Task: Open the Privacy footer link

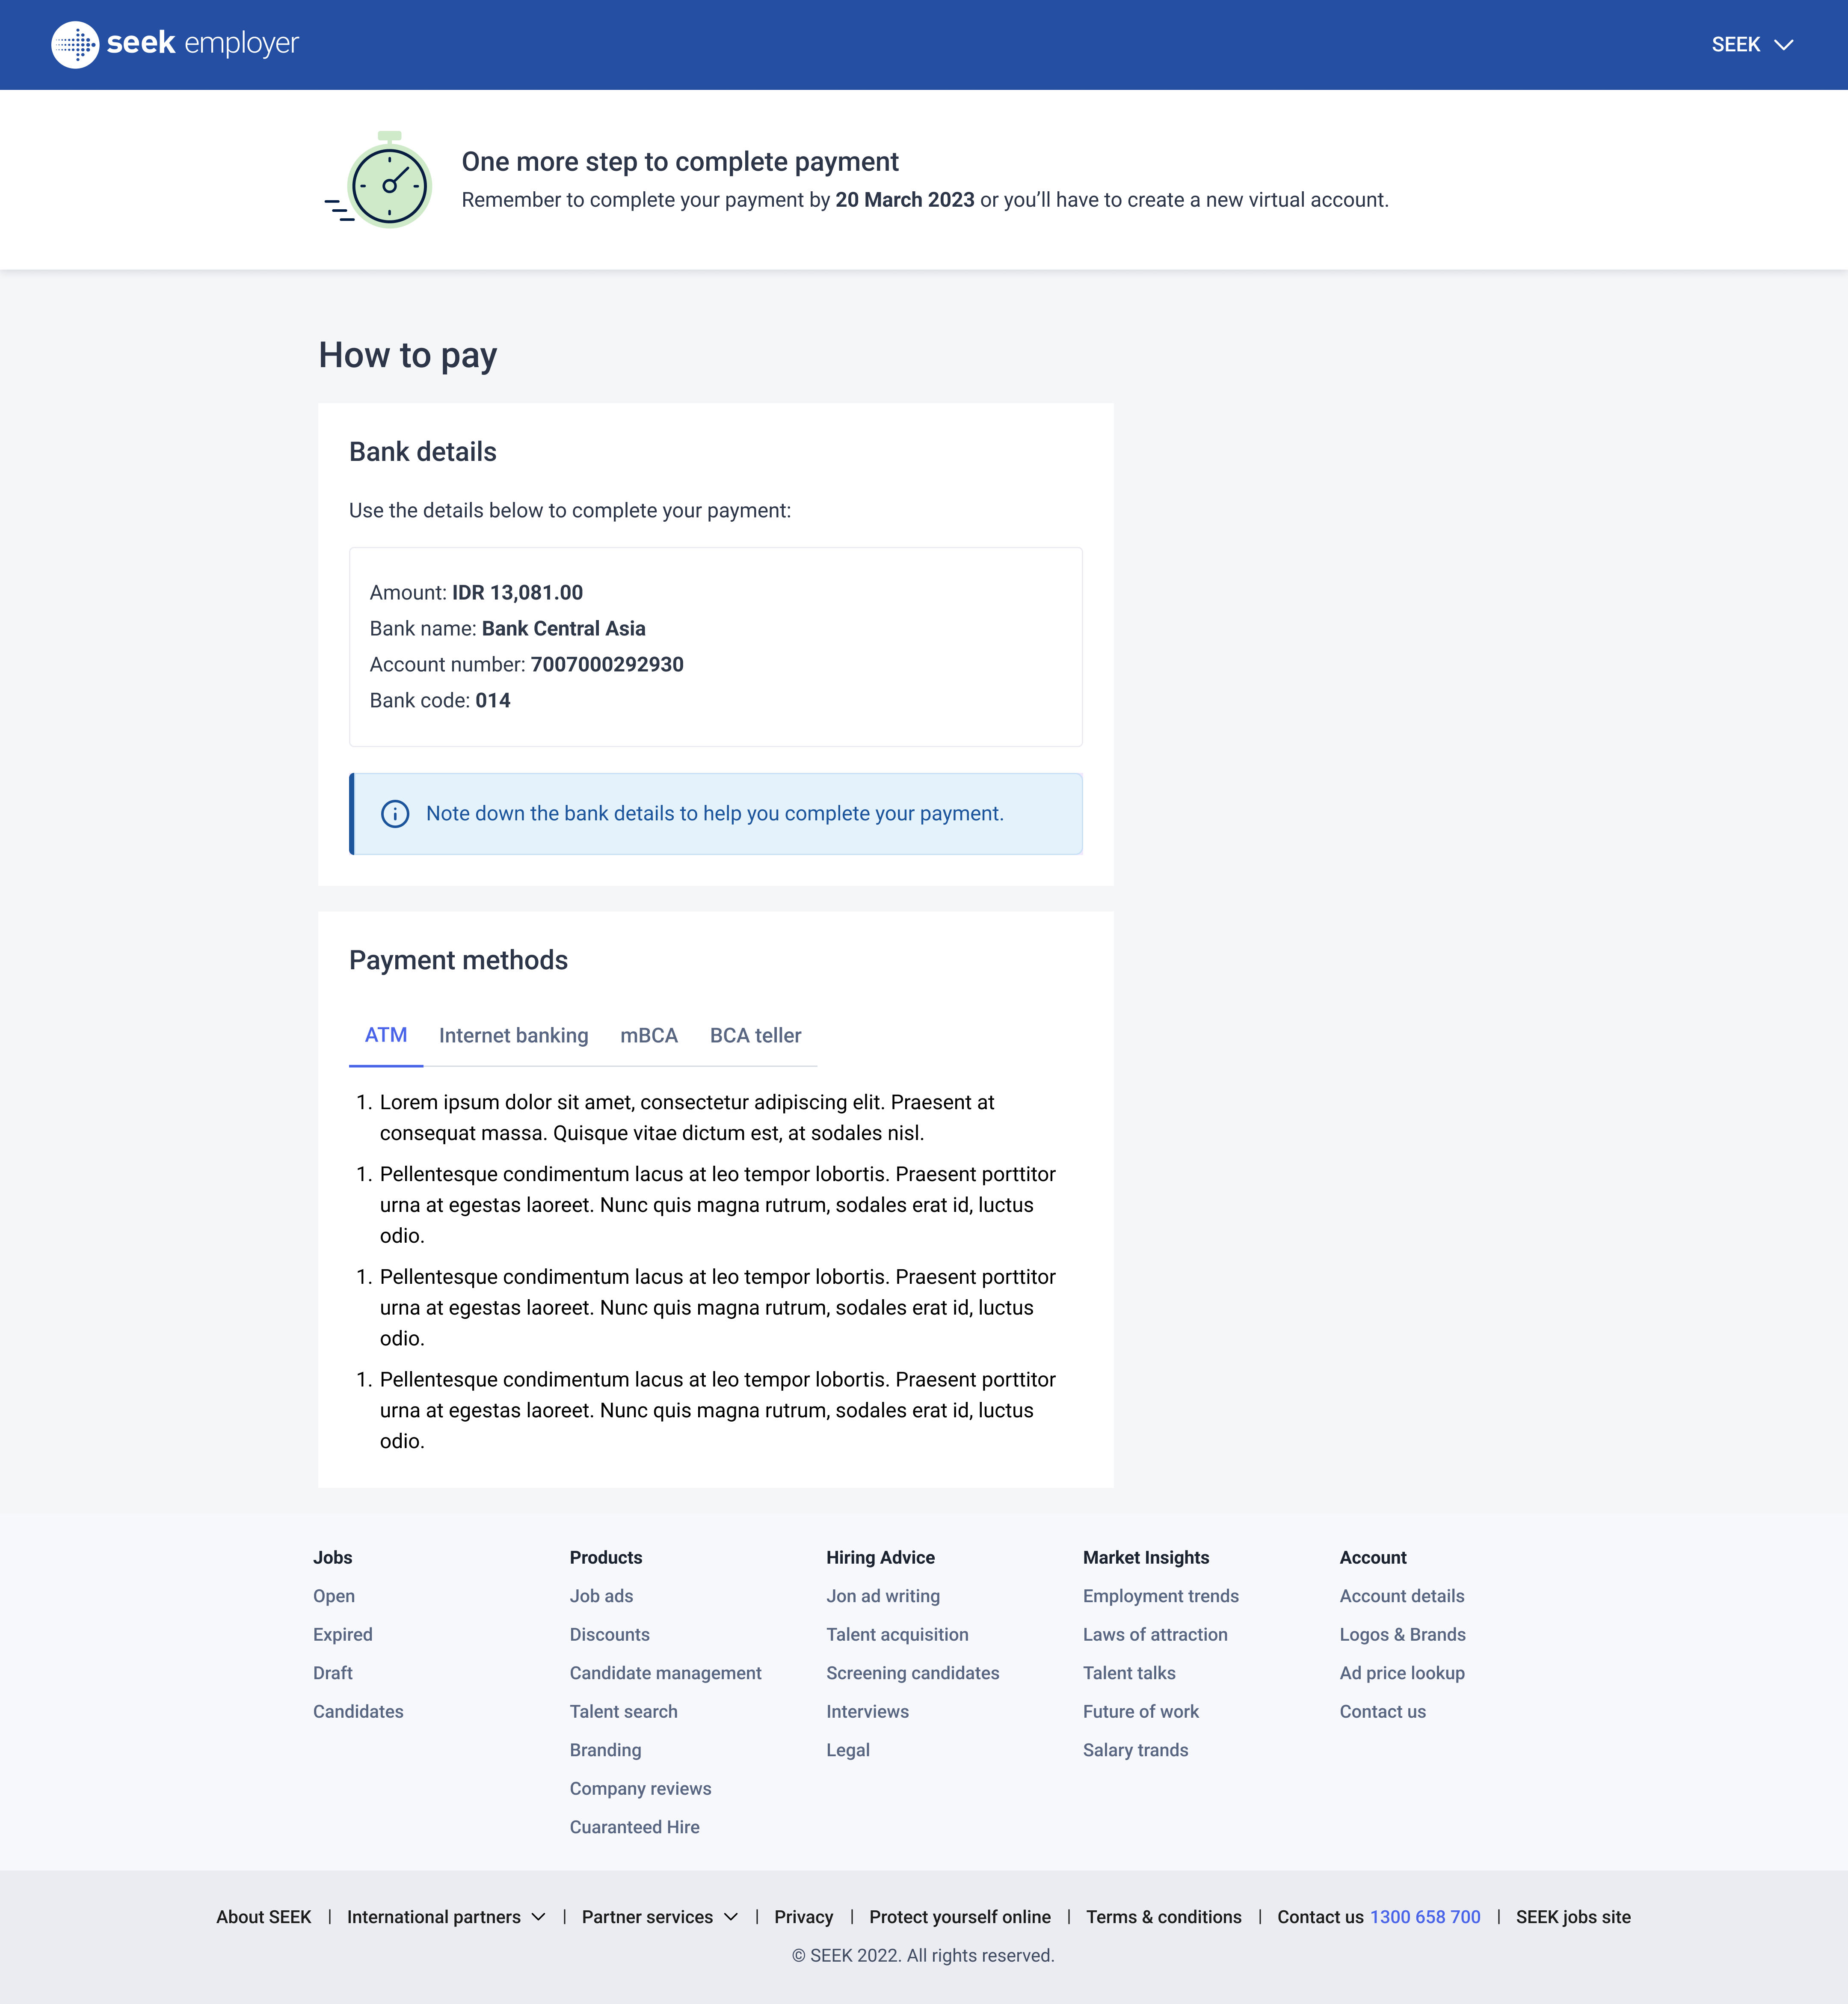Action: coord(803,1917)
